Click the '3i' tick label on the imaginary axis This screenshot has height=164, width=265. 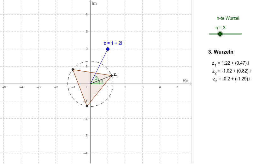87,32
